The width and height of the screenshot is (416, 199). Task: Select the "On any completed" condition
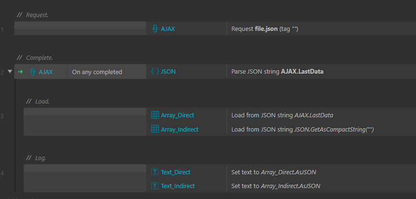tap(97, 72)
